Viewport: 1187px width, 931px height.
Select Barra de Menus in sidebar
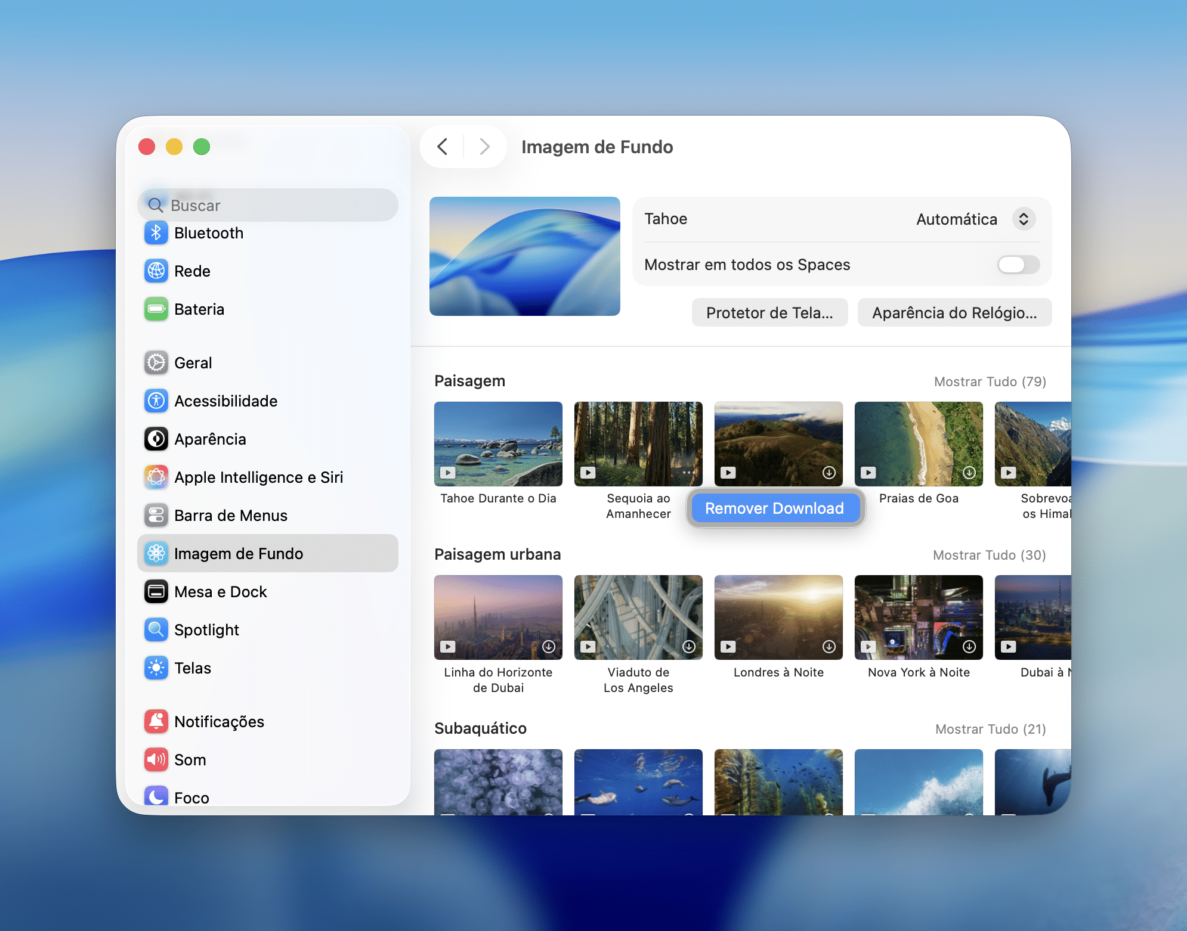click(231, 516)
